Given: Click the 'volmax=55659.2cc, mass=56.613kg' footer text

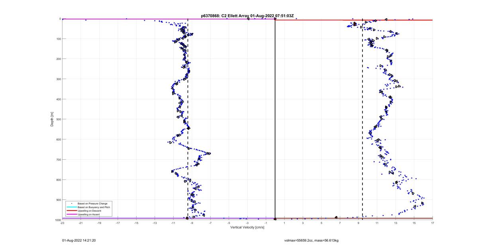Looking at the screenshot, I should 311,240.
